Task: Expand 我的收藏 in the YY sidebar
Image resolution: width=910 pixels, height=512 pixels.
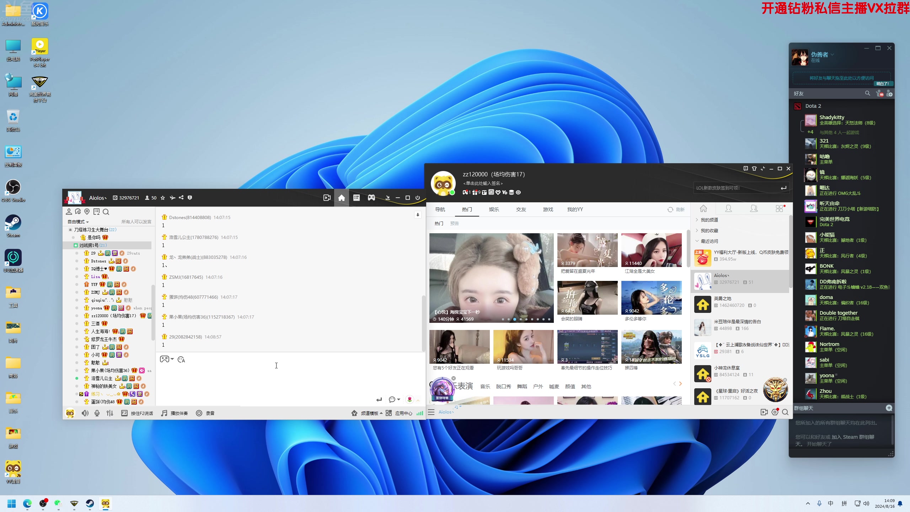Action: click(709, 230)
